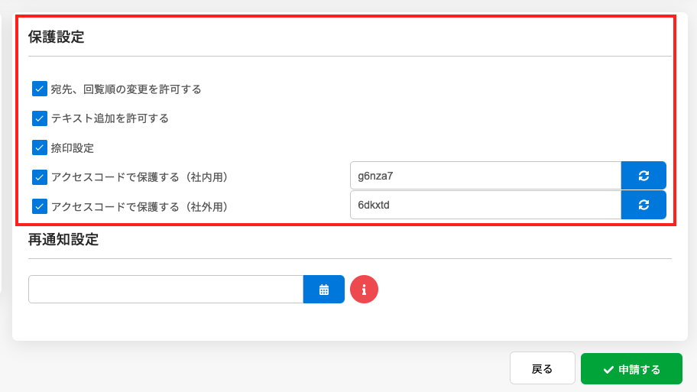The height and width of the screenshot is (392, 697).
Task: Disable the 捺印設定 checkbox
Action: [40, 147]
